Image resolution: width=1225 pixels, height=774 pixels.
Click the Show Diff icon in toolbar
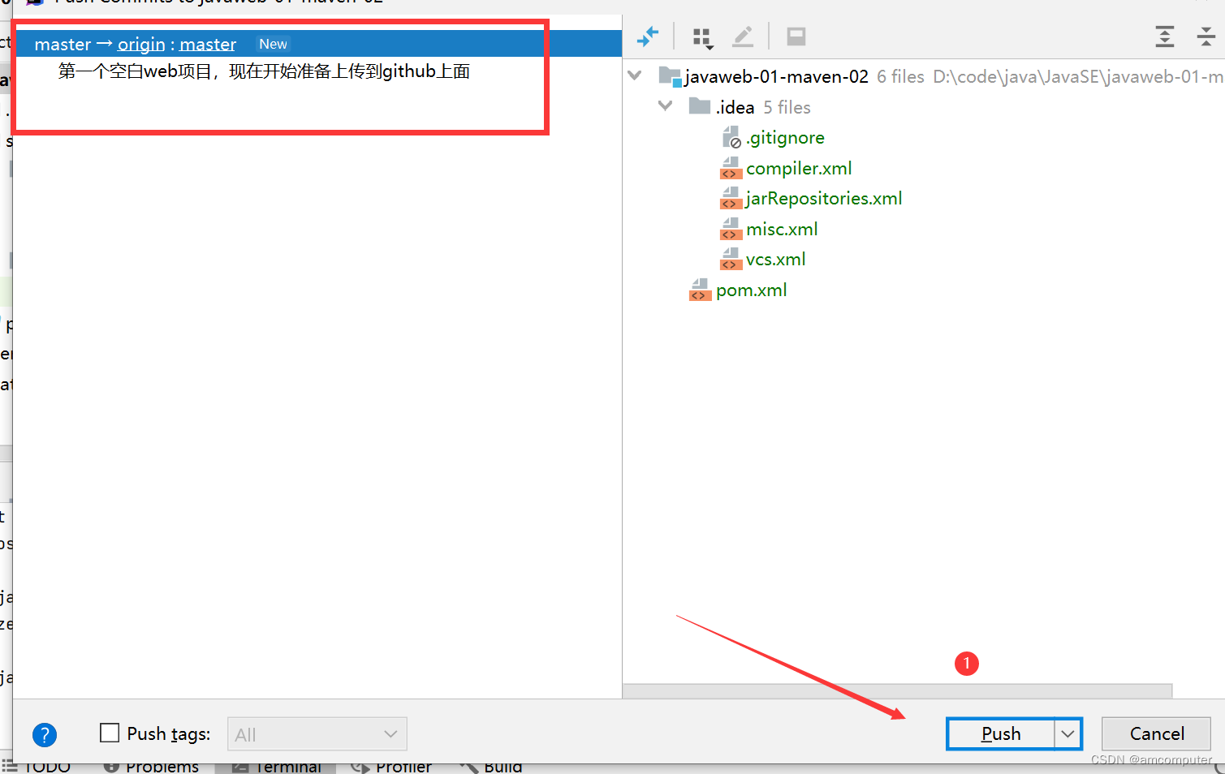coord(648,37)
